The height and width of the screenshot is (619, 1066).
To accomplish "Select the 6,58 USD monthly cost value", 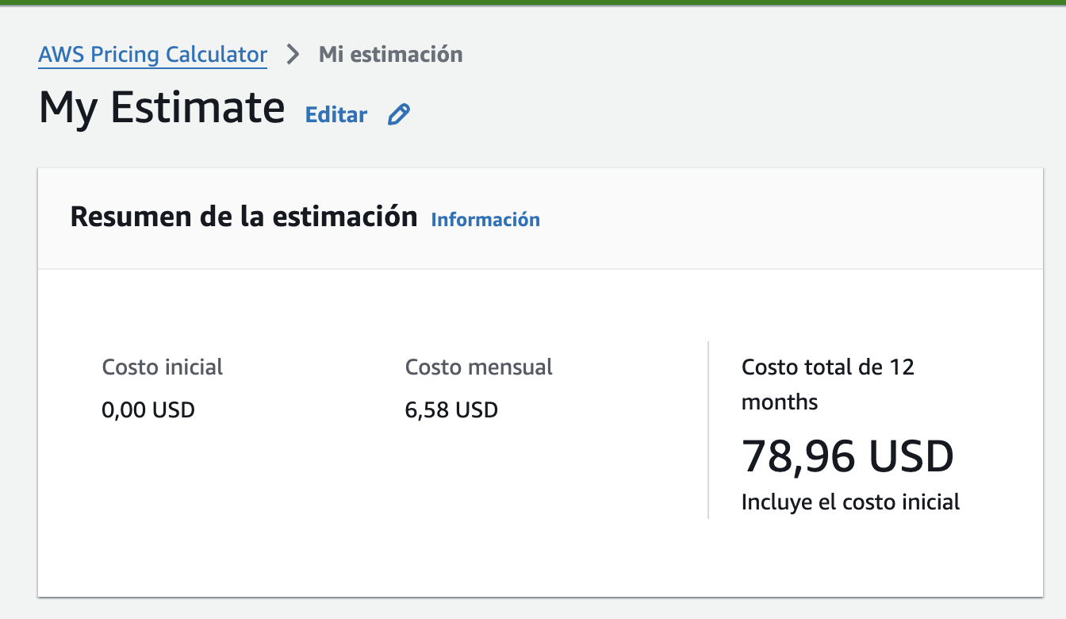I will pyautogui.click(x=451, y=410).
